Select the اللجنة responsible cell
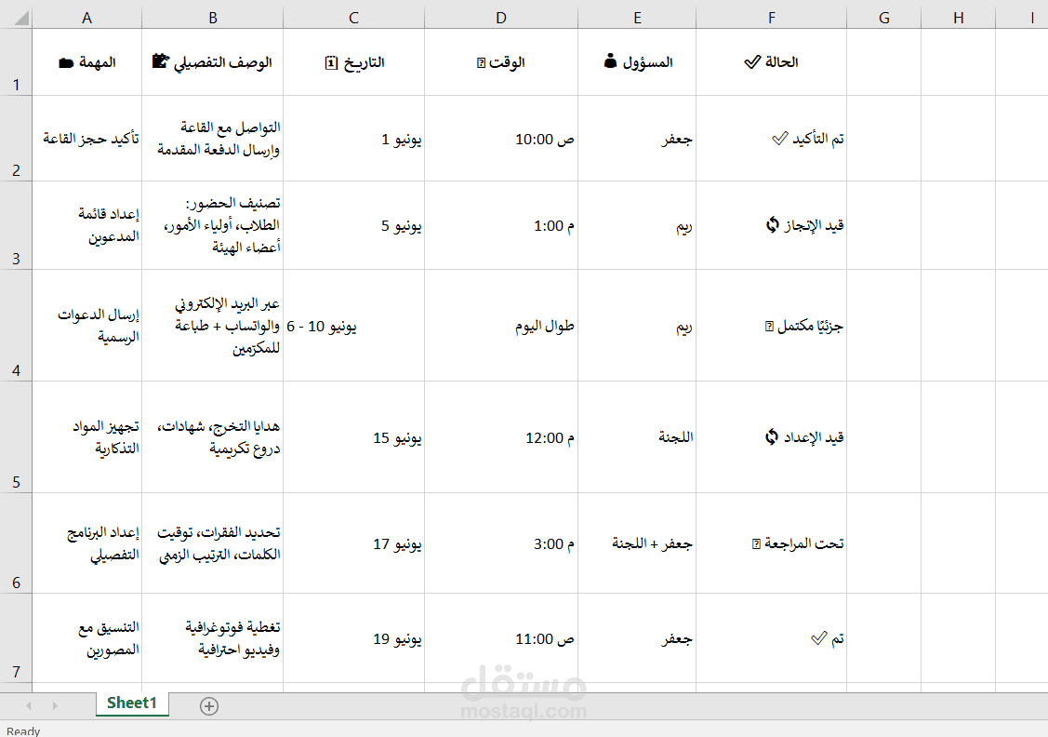Image resolution: width=1048 pixels, height=737 pixels. pyautogui.click(x=637, y=437)
